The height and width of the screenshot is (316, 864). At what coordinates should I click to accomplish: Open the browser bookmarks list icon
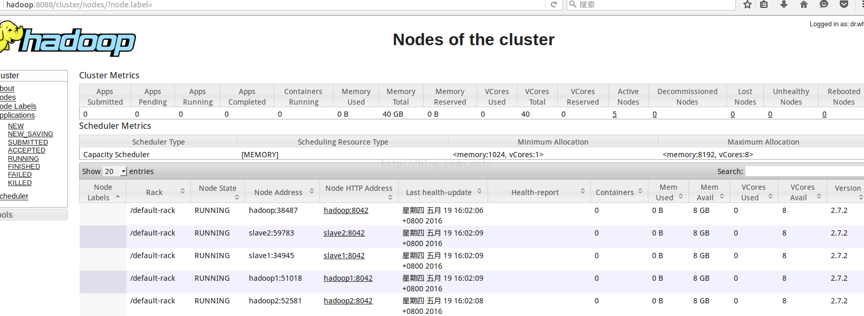(764, 5)
